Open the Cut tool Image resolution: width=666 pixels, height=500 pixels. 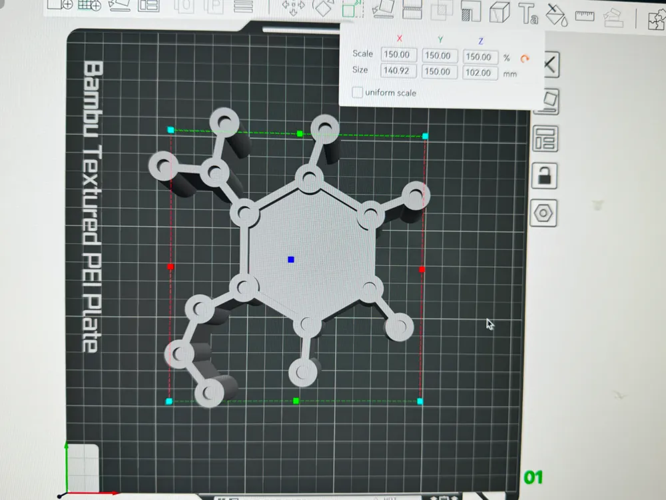point(412,10)
